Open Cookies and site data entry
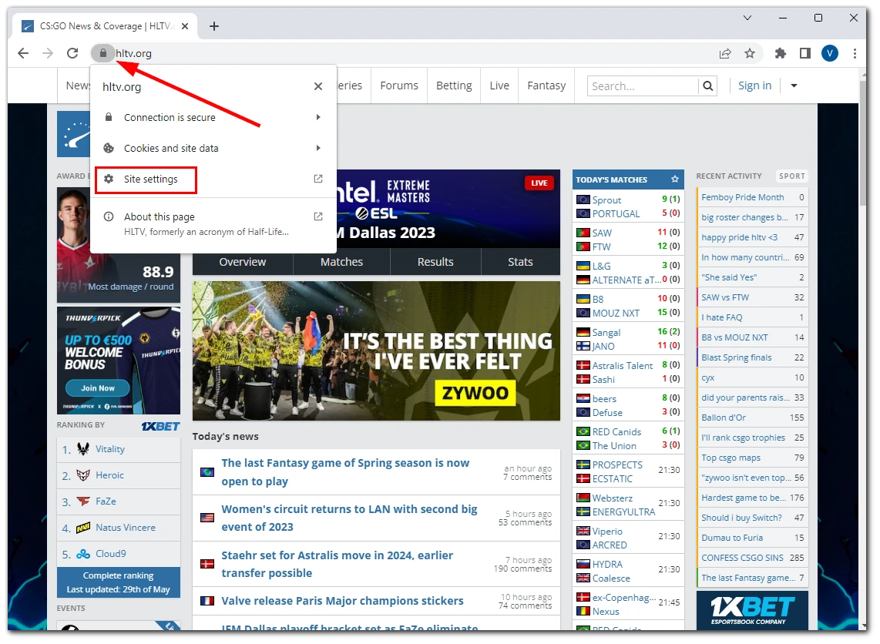 (213, 148)
